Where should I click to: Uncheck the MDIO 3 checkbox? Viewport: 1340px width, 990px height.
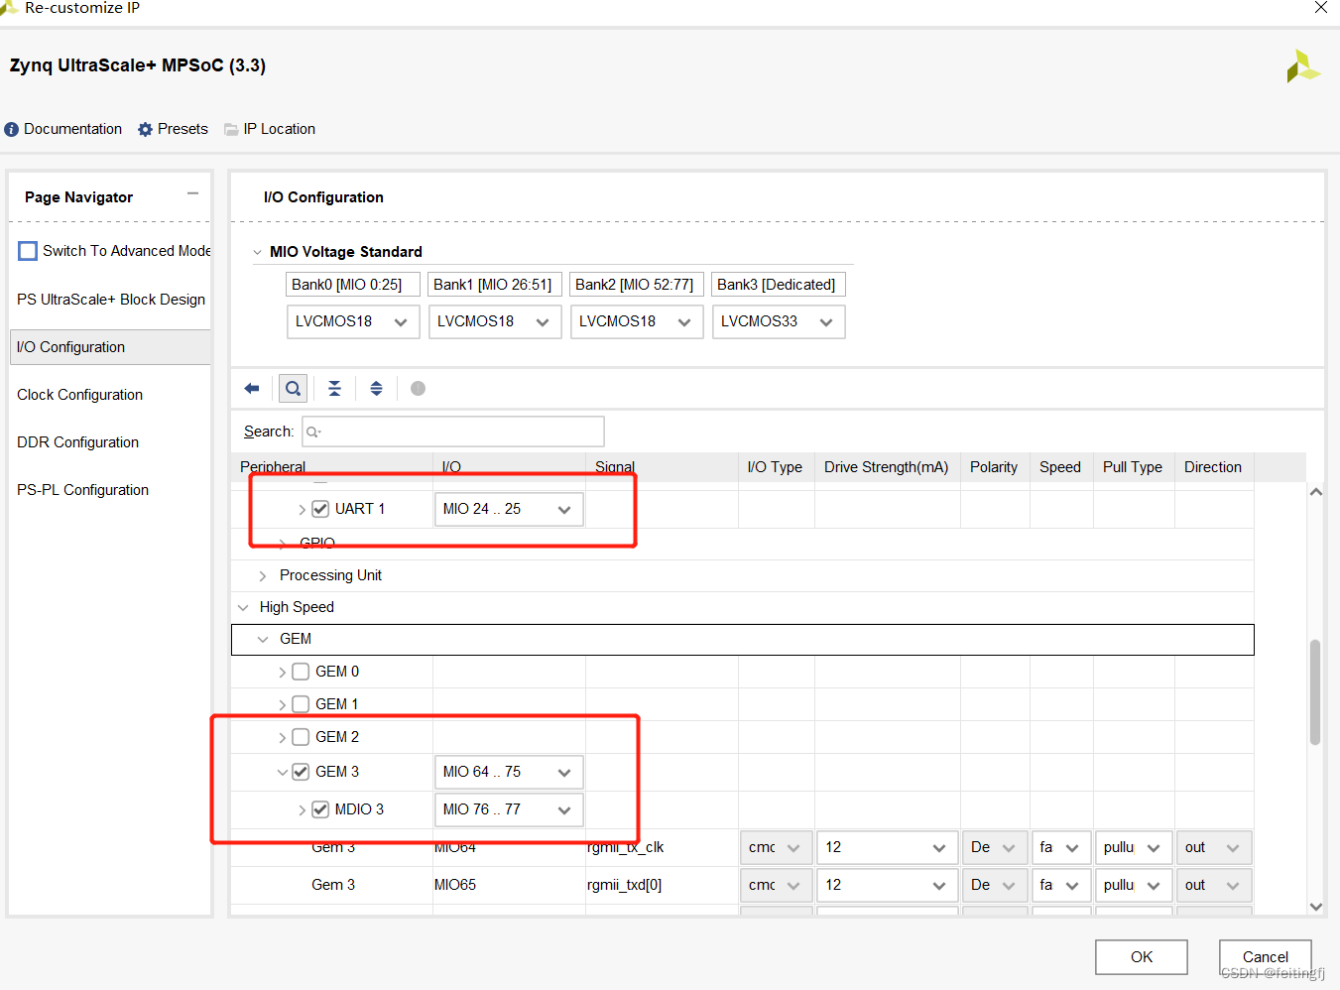320,809
